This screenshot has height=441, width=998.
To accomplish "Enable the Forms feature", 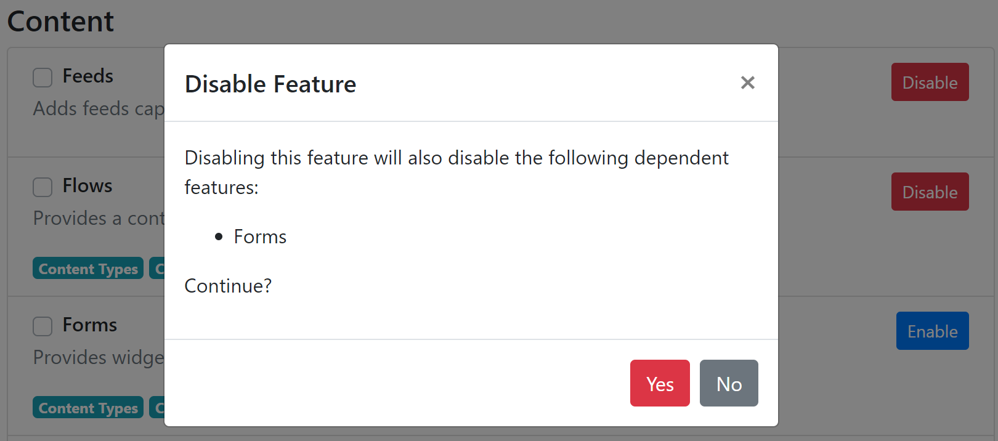I will point(932,331).
